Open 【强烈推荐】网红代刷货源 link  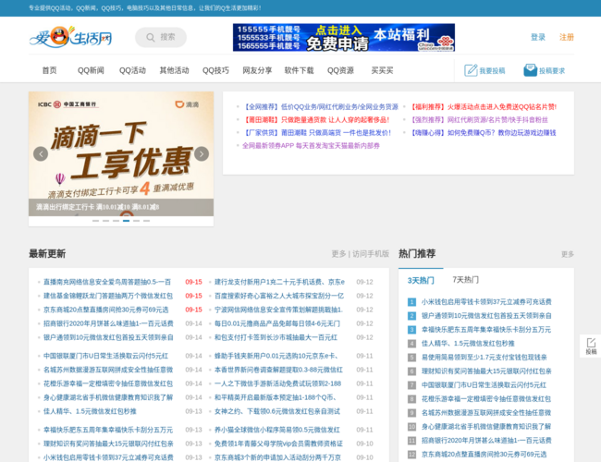click(x=479, y=120)
